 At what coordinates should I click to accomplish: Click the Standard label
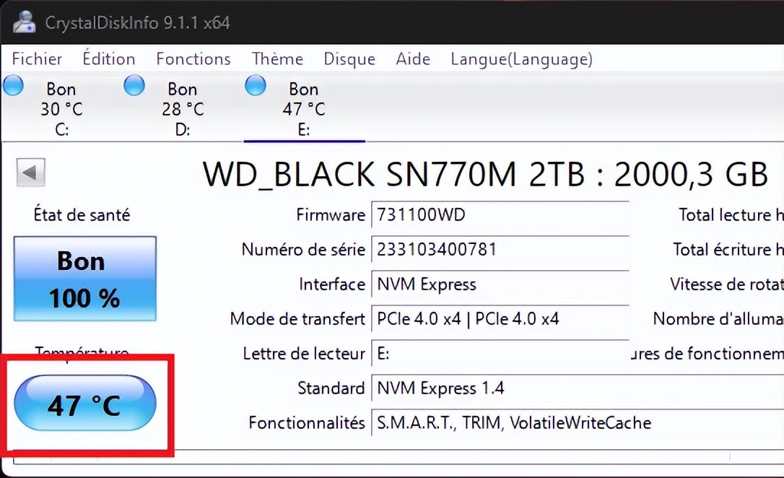(331, 388)
